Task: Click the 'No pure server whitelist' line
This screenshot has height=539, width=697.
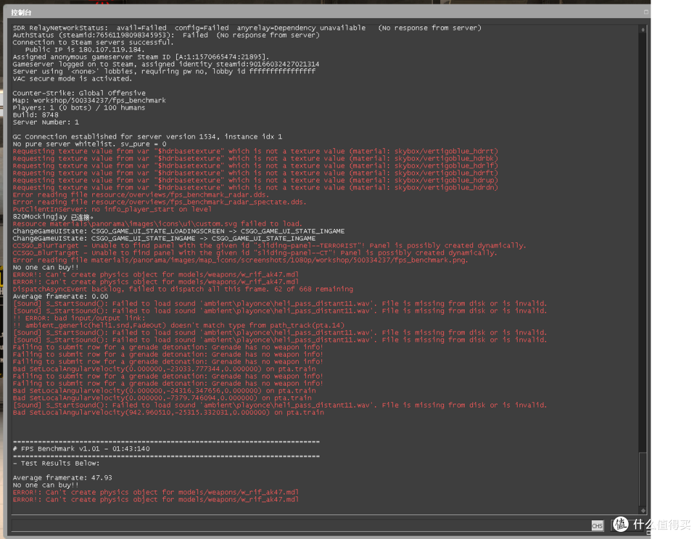Action: (89, 144)
